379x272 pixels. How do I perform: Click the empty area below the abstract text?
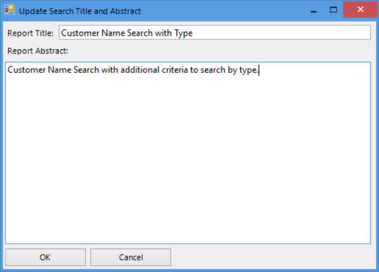[x=188, y=176]
